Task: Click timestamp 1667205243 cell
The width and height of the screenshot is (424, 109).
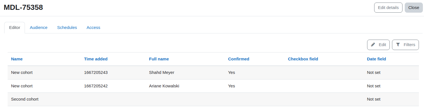Action: point(96,72)
